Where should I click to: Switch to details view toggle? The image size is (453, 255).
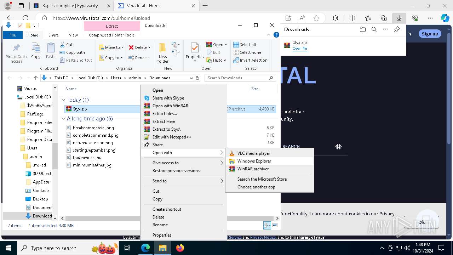267,225
